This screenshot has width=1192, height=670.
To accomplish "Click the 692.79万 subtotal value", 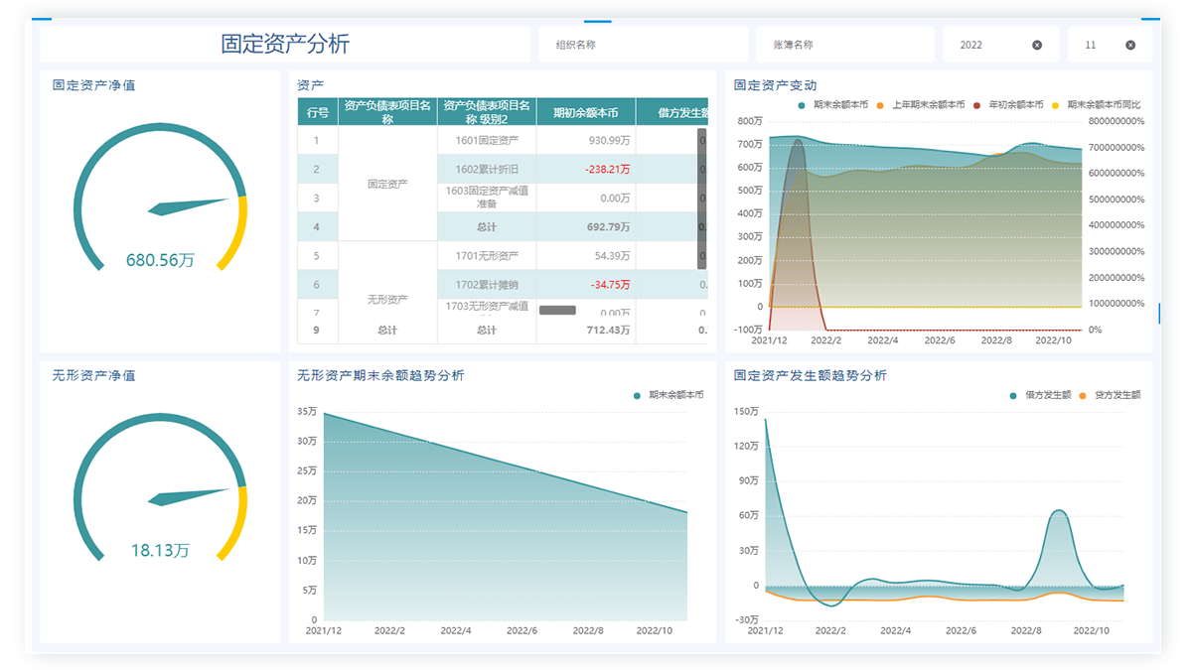I will (609, 227).
